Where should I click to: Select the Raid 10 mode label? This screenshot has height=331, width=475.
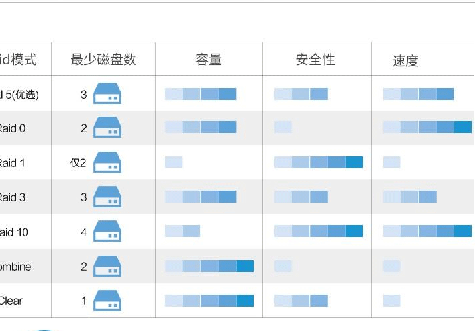pyautogui.click(x=14, y=232)
